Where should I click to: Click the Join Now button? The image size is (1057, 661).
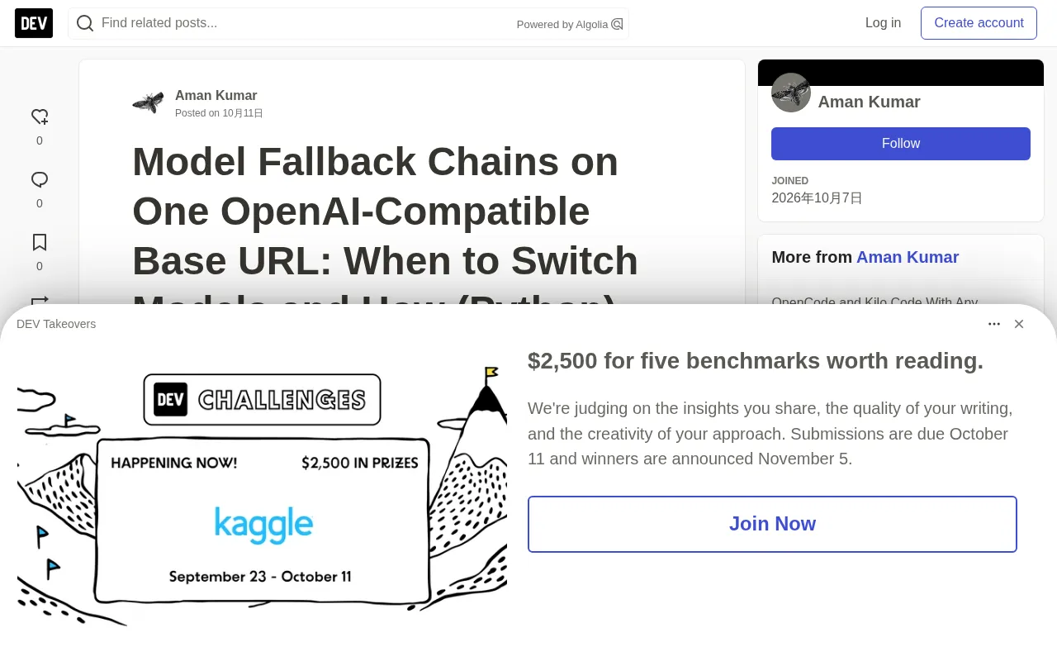pyautogui.click(x=772, y=524)
